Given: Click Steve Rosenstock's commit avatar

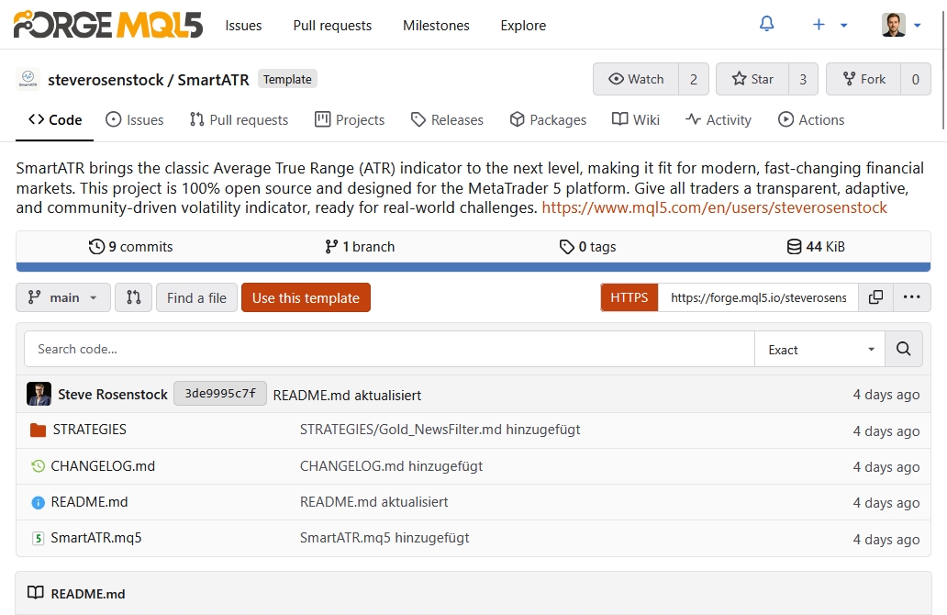Looking at the screenshot, I should pyautogui.click(x=39, y=394).
